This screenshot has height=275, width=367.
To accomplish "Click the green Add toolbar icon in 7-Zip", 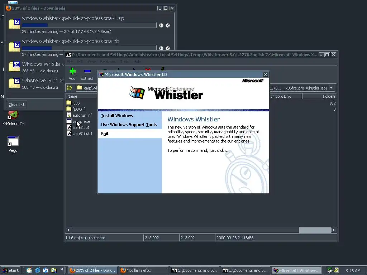I will [x=72, y=71].
